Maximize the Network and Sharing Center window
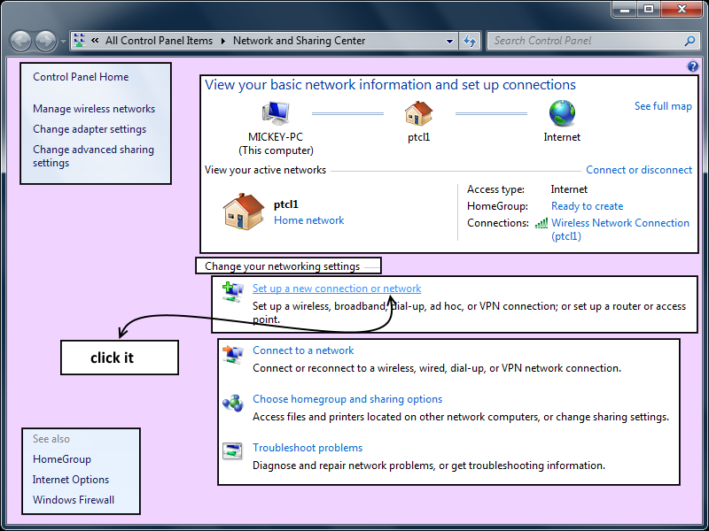The image size is (709, 531). click(649, 9)
